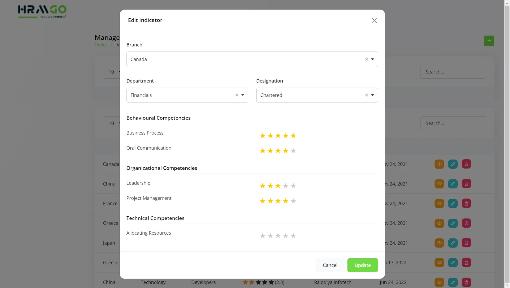The width and height of the screenshot is (510, 288).
Task: Open the Department dropdown arrow
Action: (243, 95)
